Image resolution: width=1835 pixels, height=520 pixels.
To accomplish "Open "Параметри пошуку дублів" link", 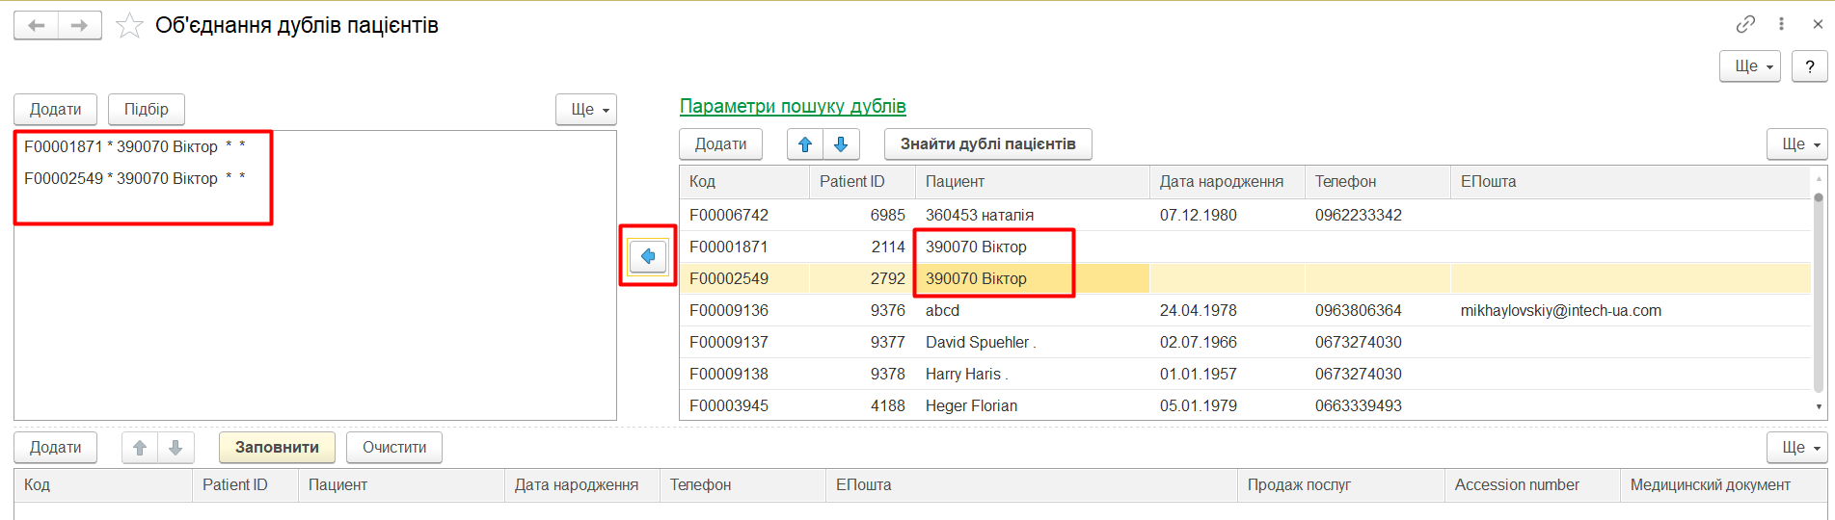I will coord(793,107).
